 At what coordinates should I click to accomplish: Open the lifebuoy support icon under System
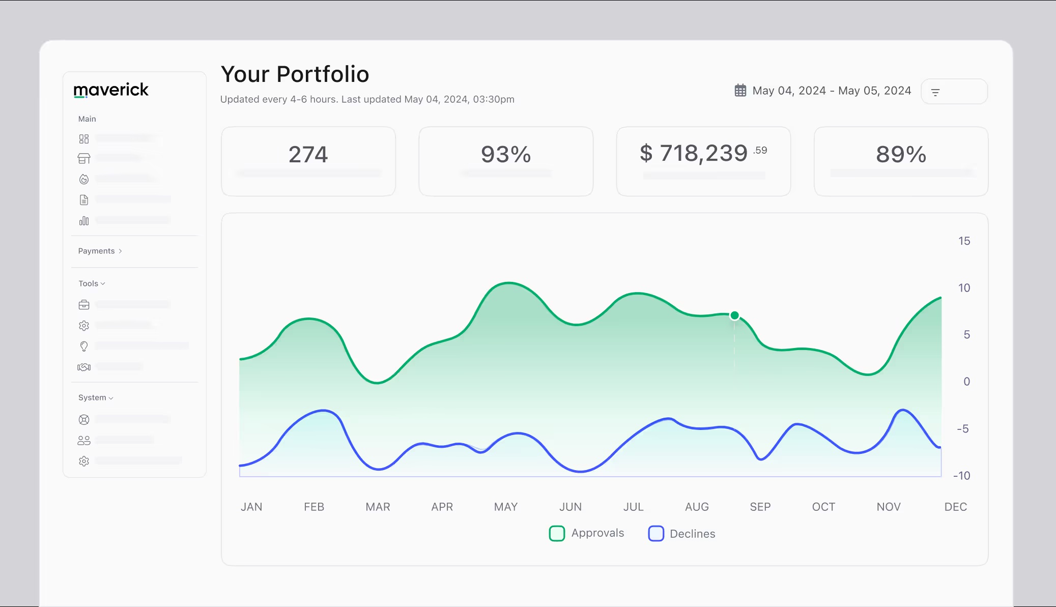[84, 420]
